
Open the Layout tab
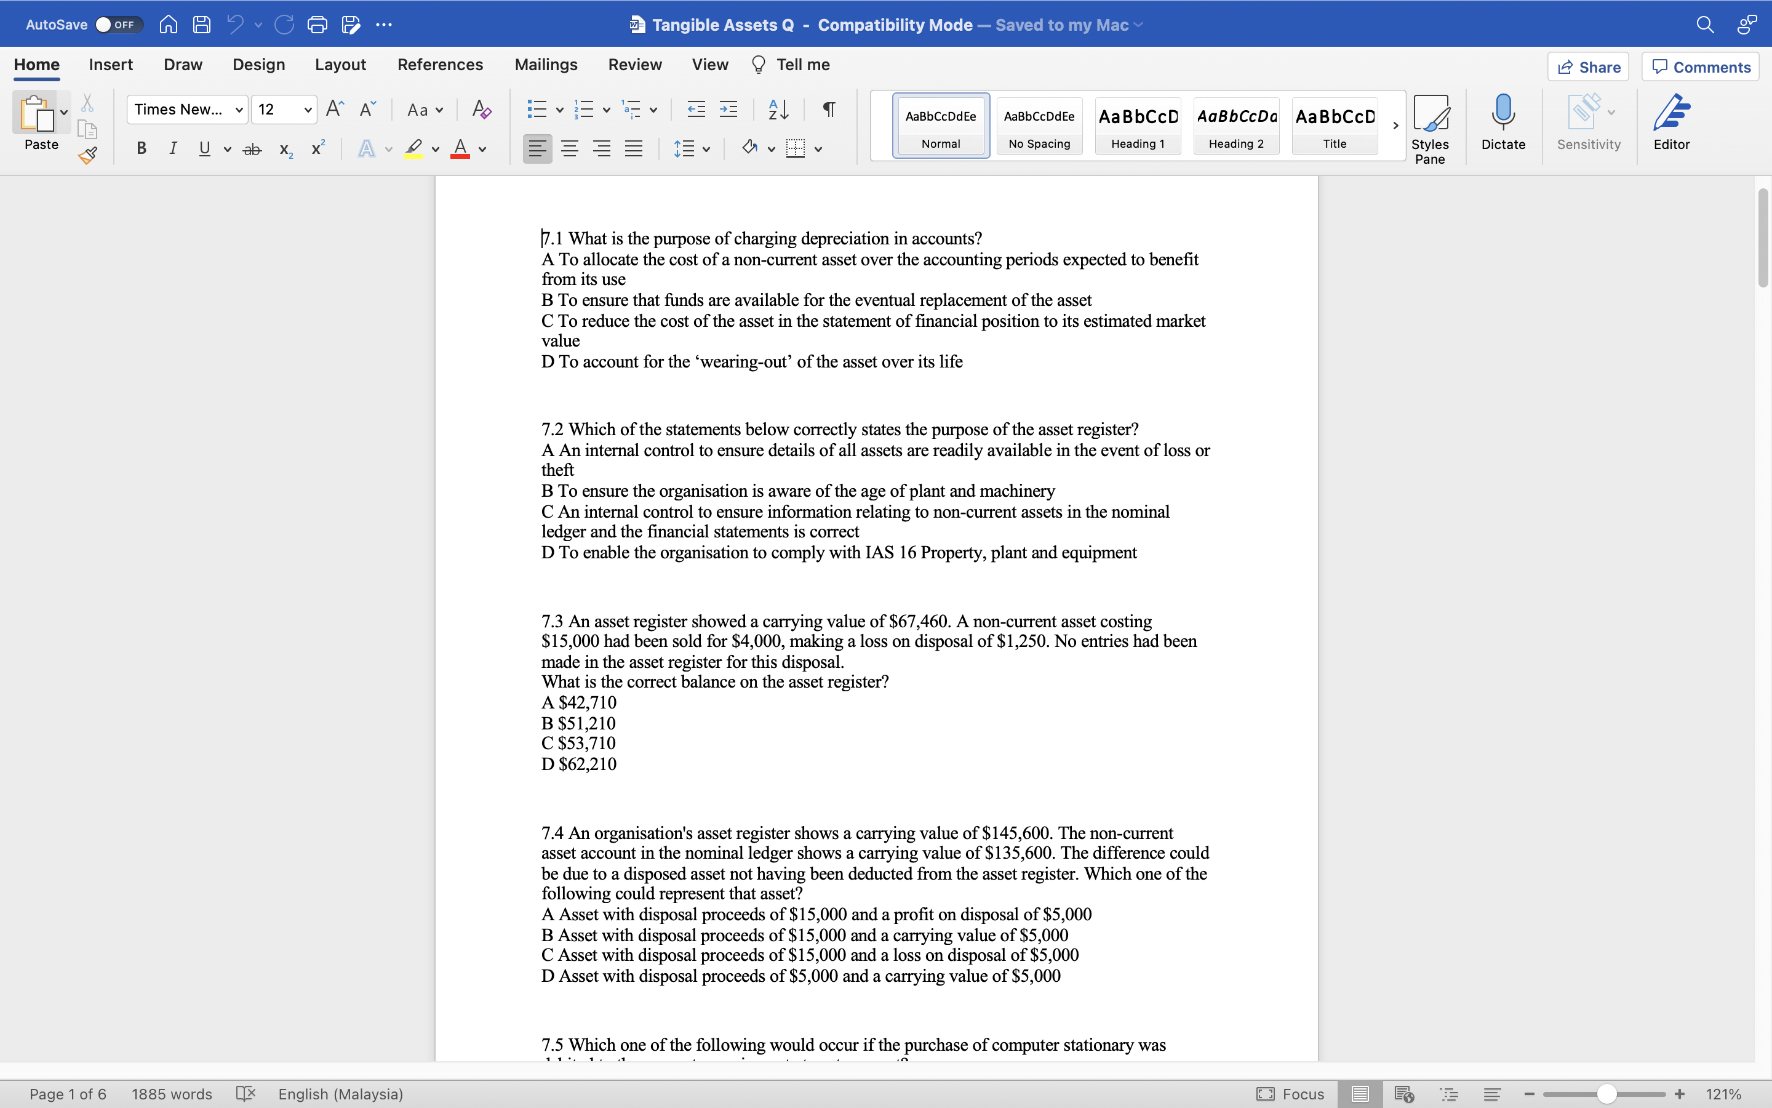pos(340,65)
